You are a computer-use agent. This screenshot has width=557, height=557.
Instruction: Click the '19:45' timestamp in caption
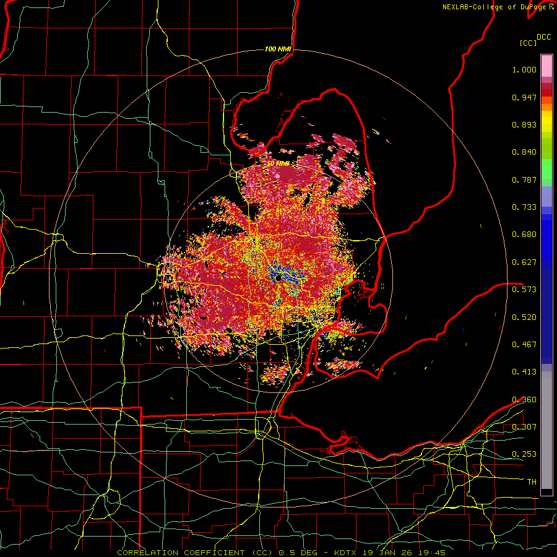[433, 553]
